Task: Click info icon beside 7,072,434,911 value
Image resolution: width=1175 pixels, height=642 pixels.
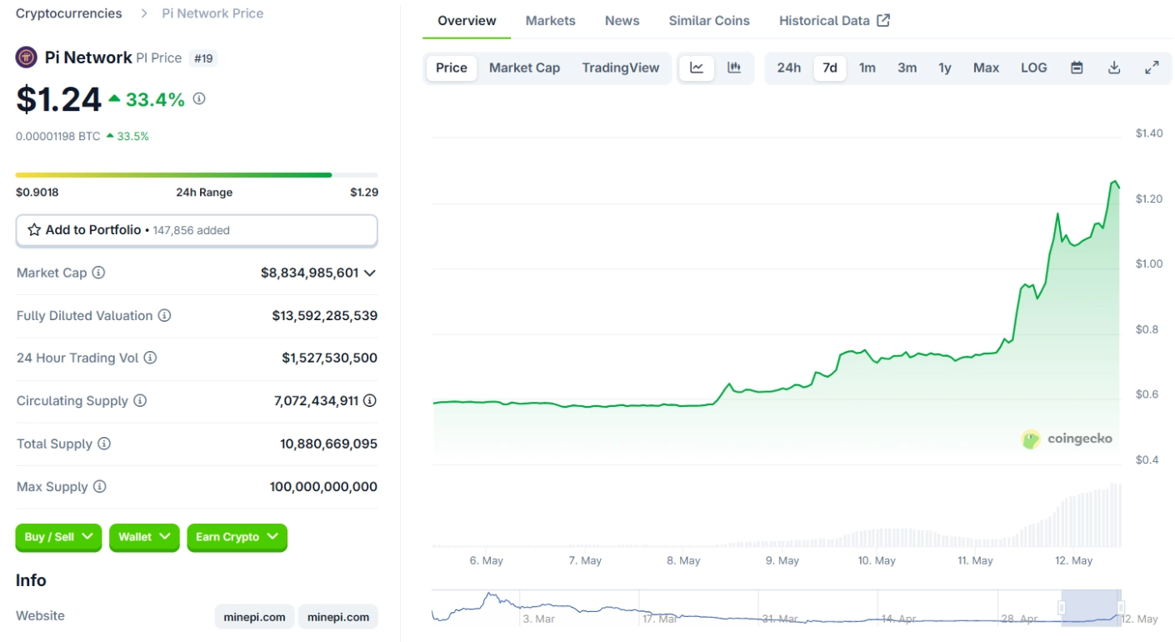Action: 370,400
